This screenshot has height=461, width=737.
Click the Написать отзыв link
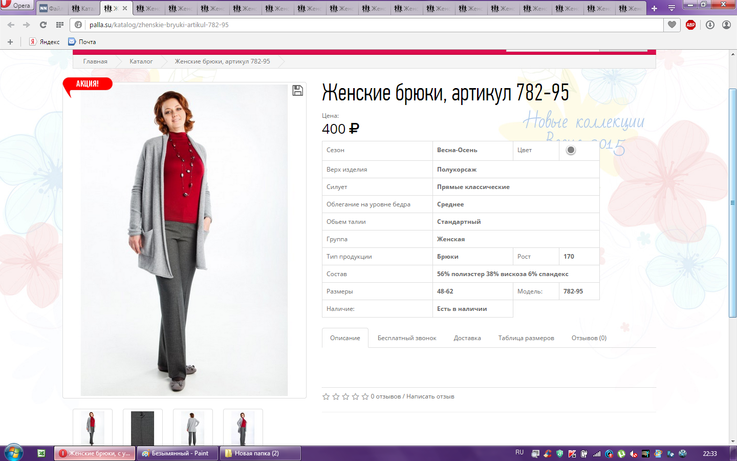pos(430,396)
